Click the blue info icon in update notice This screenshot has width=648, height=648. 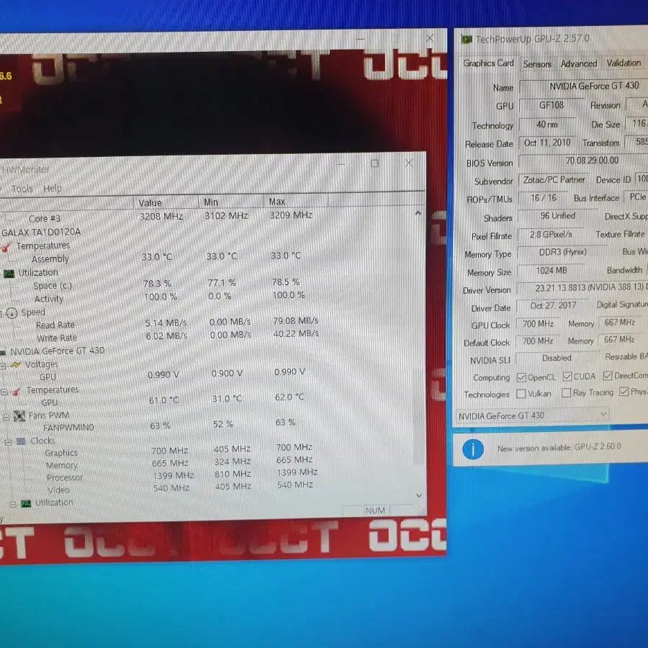pos(473,449)
